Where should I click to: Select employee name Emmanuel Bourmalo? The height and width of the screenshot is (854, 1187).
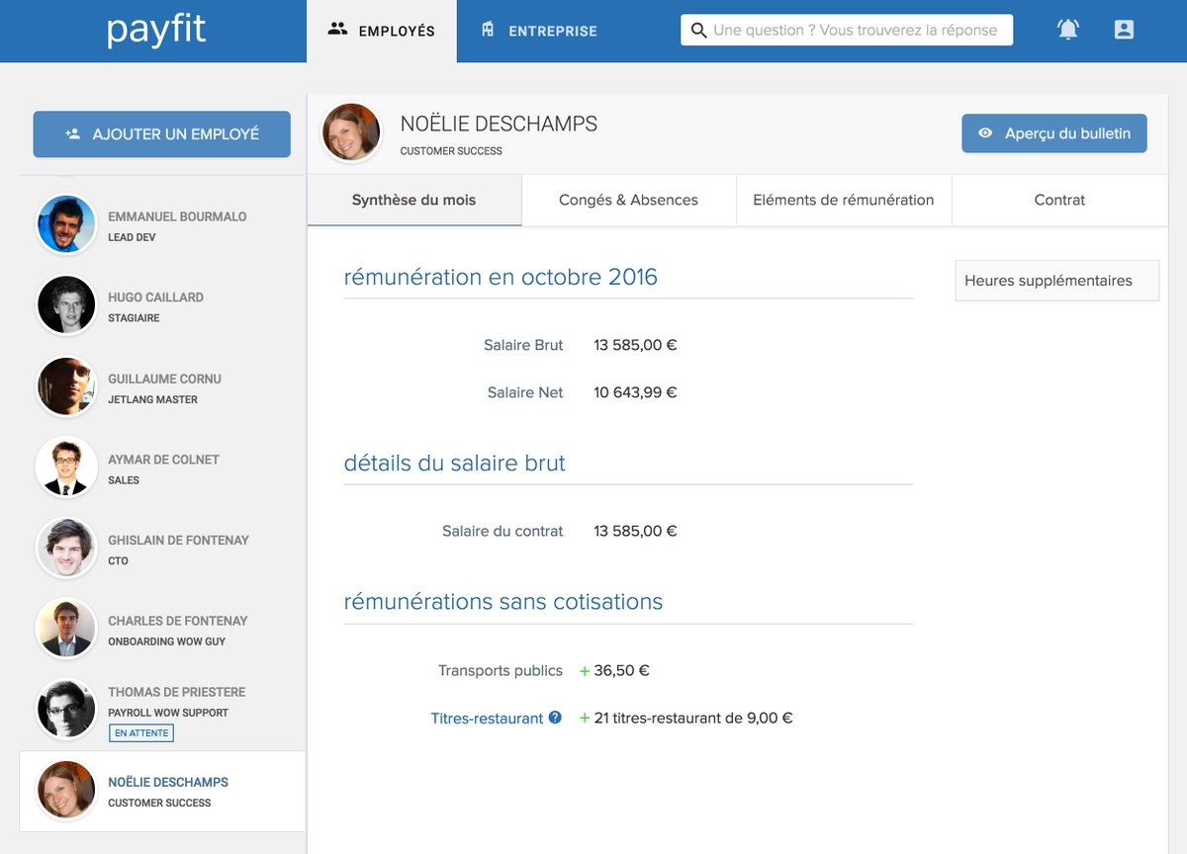(x=177, y=216)
